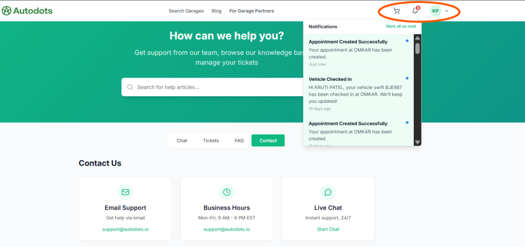Click the Autodots logo

tap(27, 11)
